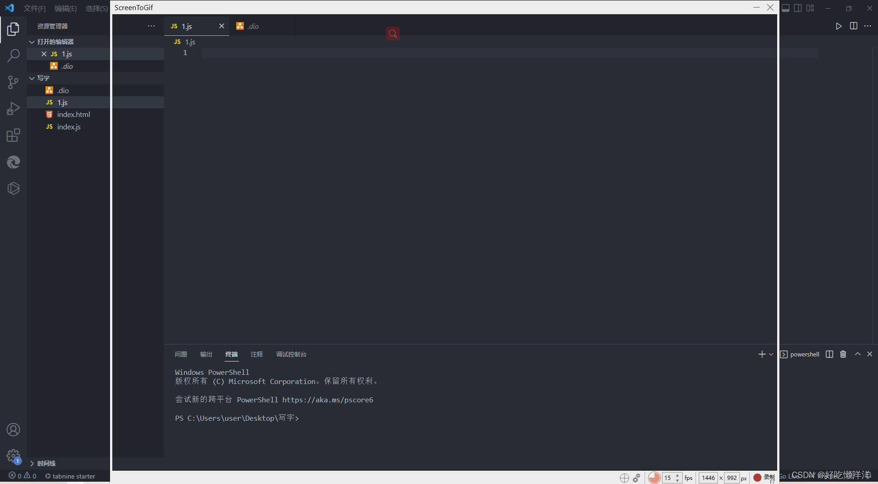This screenshot has height=484, width=878.
Task: Open the hexagon play extension in activity bar
Action: coord(13,189)
